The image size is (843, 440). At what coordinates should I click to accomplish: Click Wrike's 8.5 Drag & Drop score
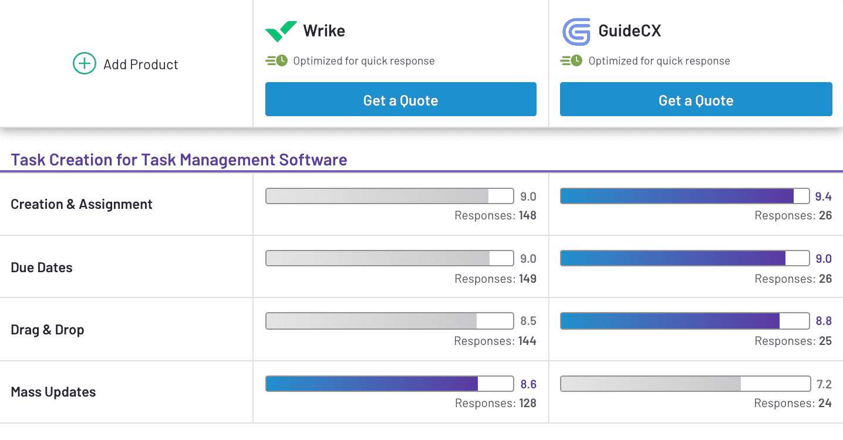[528, 321]
